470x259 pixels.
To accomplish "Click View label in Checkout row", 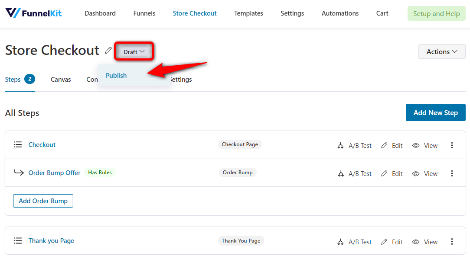I will (x=431, y=146).
